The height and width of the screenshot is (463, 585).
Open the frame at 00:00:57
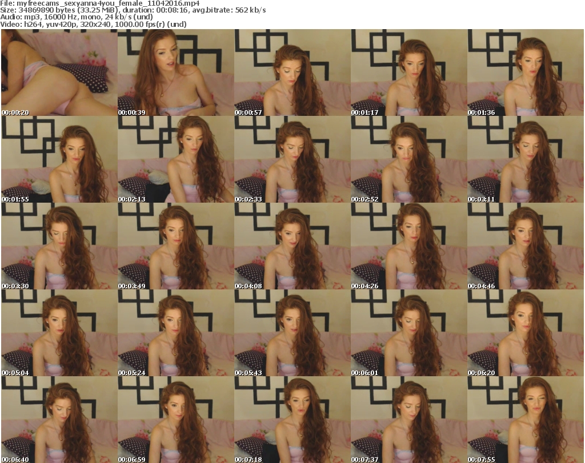[292, 73]
